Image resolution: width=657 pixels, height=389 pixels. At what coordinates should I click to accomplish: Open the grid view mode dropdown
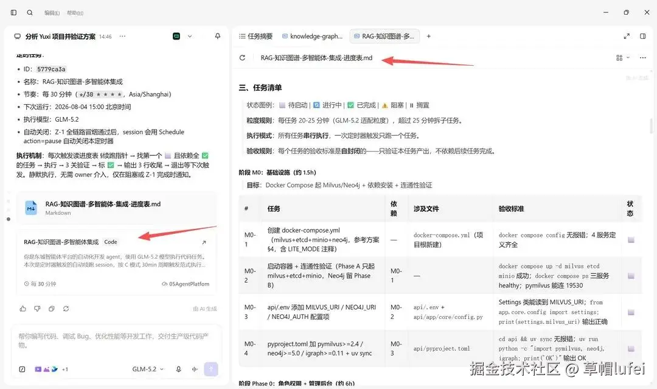click(x=623, y=58)
